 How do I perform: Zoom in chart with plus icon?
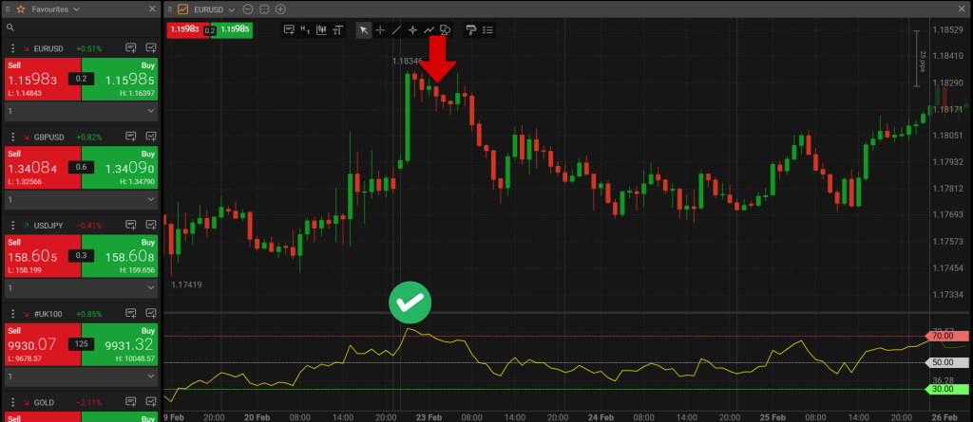tap(280, 9)
